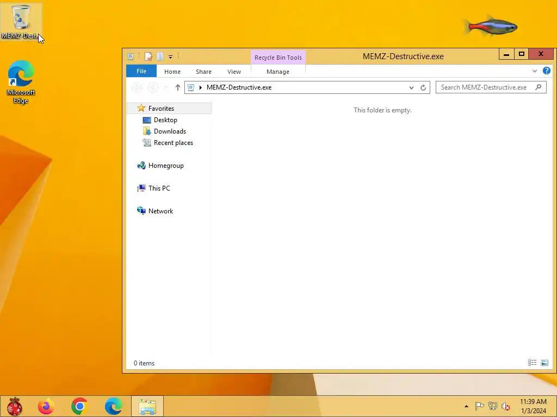Select Homegroup in the navigation pane
The image size is (557, 417).
click(x=166, y=166)
